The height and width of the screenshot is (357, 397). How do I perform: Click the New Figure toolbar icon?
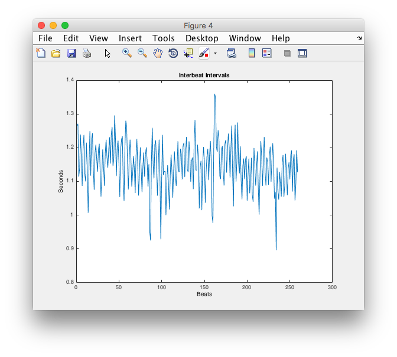click(x=41, y=53)
